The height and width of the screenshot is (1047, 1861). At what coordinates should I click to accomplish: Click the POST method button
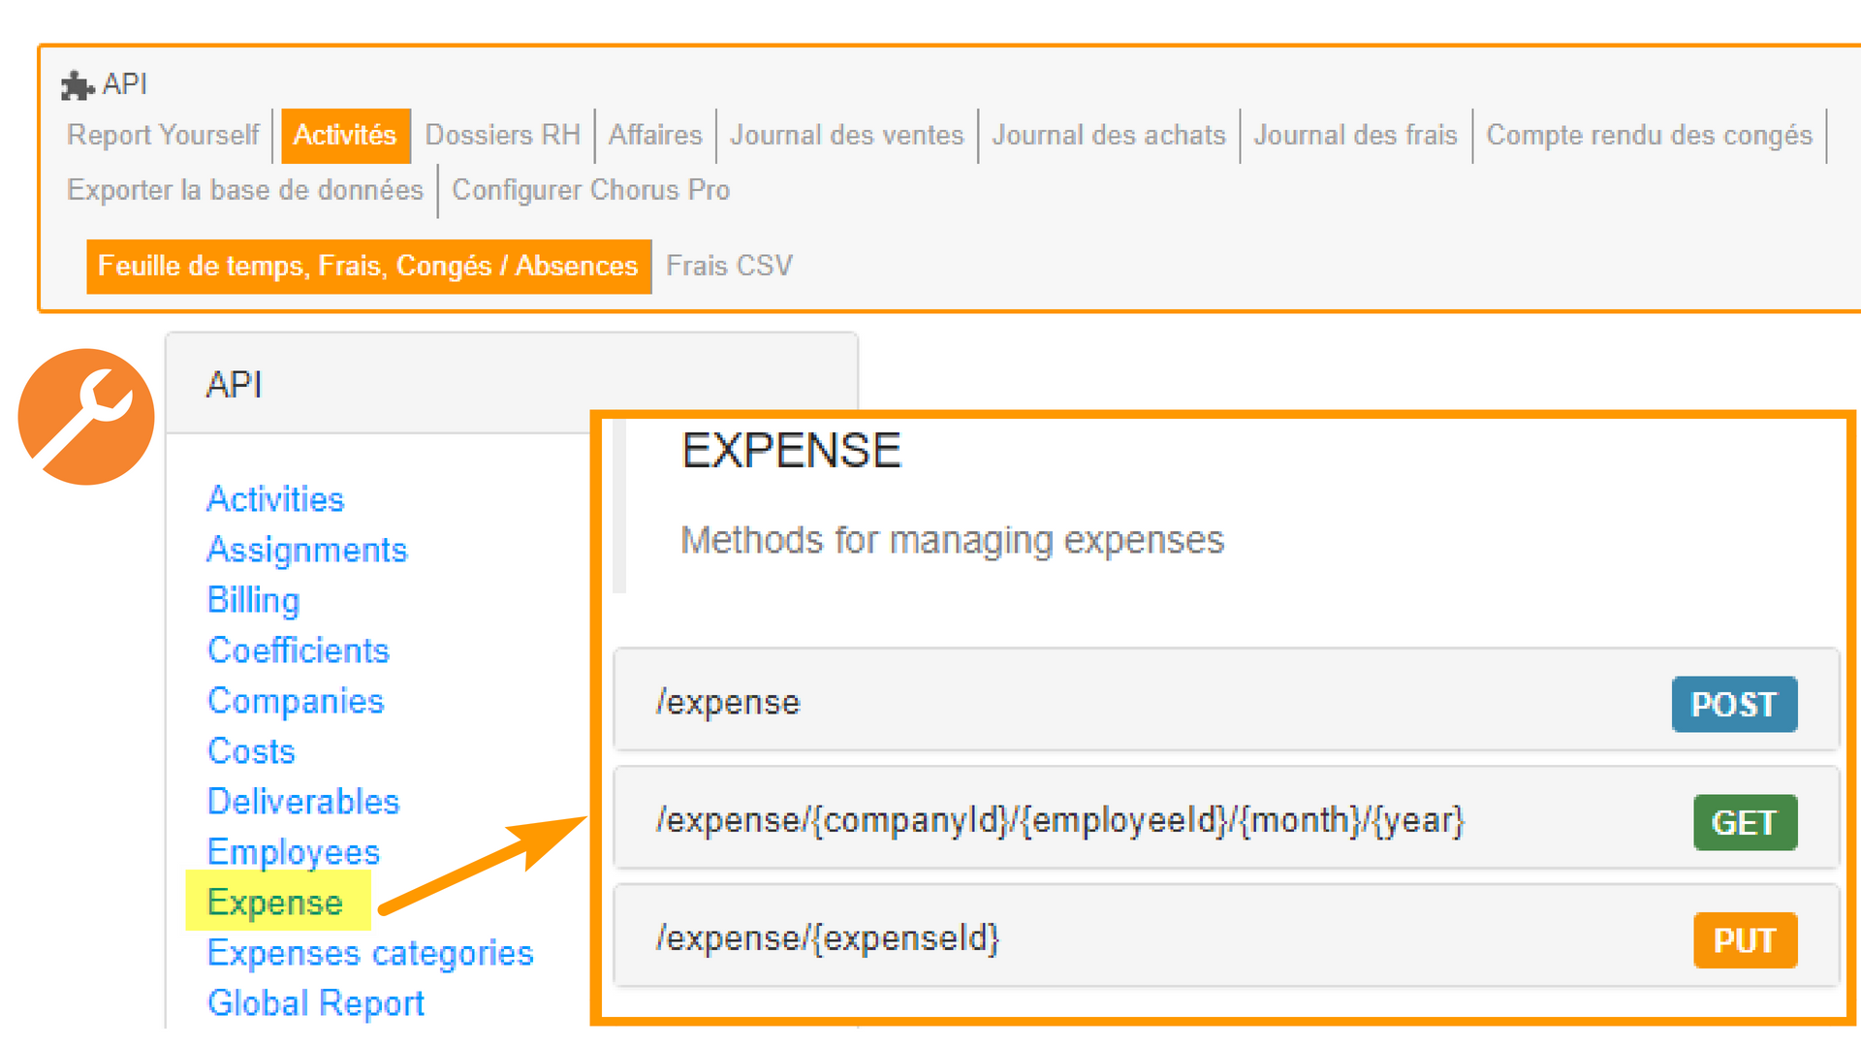coord(1733,705)
